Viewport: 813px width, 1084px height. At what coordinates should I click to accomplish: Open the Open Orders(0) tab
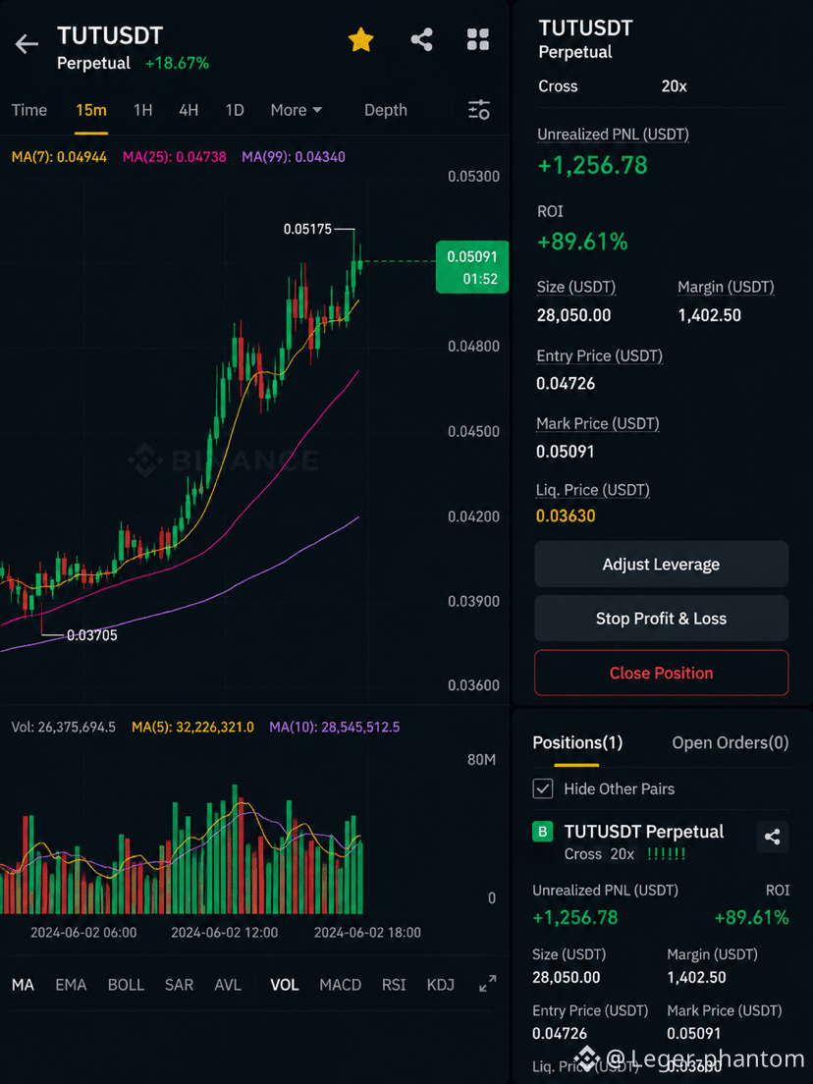(x=731, y=742)
